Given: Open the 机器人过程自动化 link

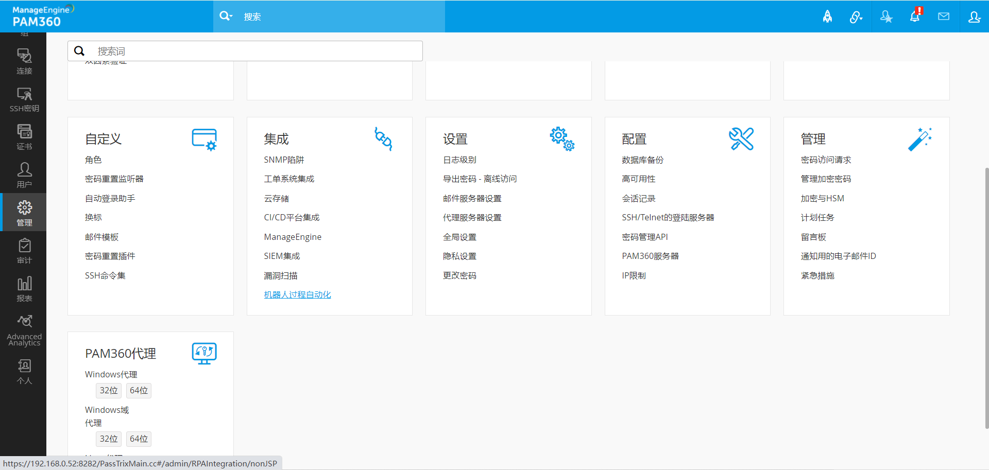Looking at the screenshot, I should click(x=297, y=295).
